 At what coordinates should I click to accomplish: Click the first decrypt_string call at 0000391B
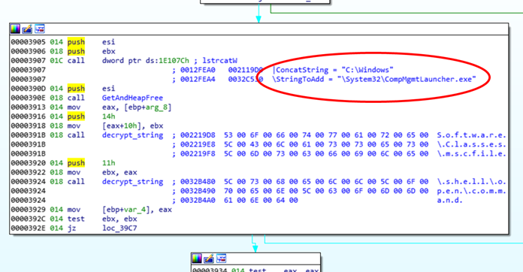(x=132, y=135)
